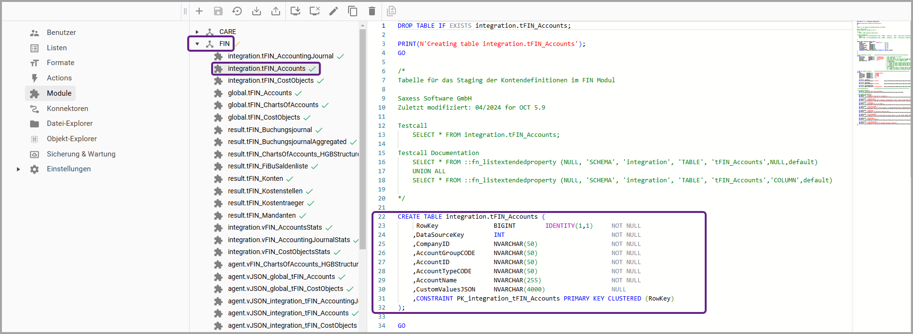913x334 pixels.
Task: Open Konnektoren in the left sidebar
Action: (x=68, y=109)
